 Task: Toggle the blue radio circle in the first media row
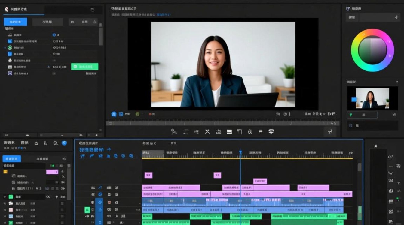54,35
